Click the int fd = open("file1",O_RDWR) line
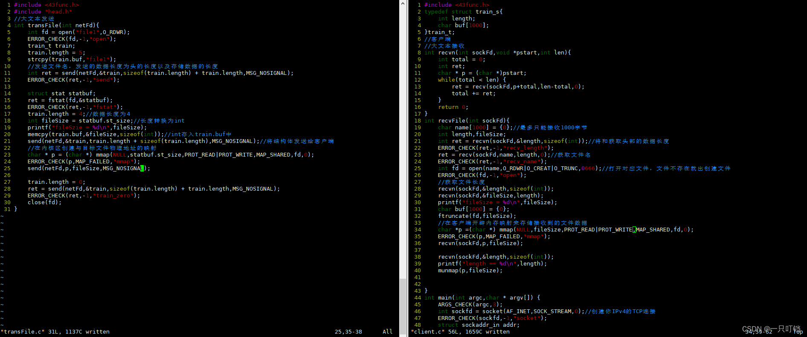 [x=78, y=32]
